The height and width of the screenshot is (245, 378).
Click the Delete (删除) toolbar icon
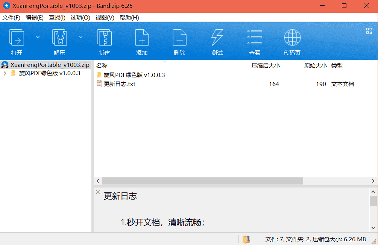[x=179, y=38]
